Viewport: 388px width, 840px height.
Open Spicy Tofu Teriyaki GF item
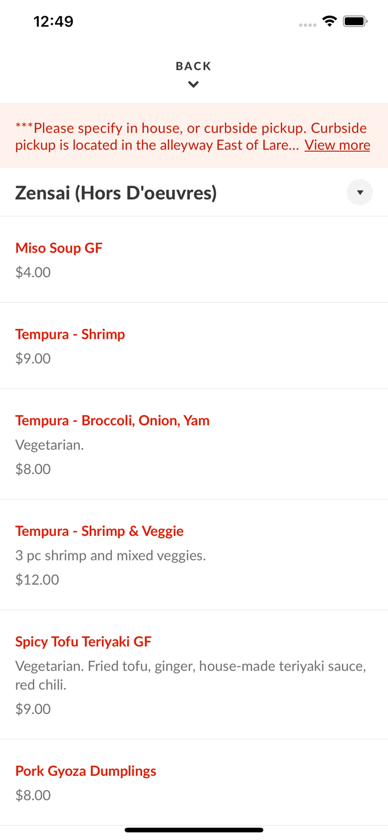click(x=83, y=641)
